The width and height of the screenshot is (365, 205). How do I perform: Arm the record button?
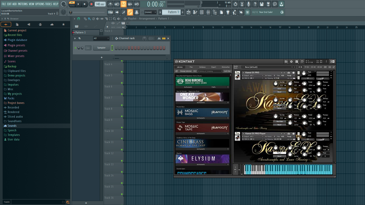point(91,4)
